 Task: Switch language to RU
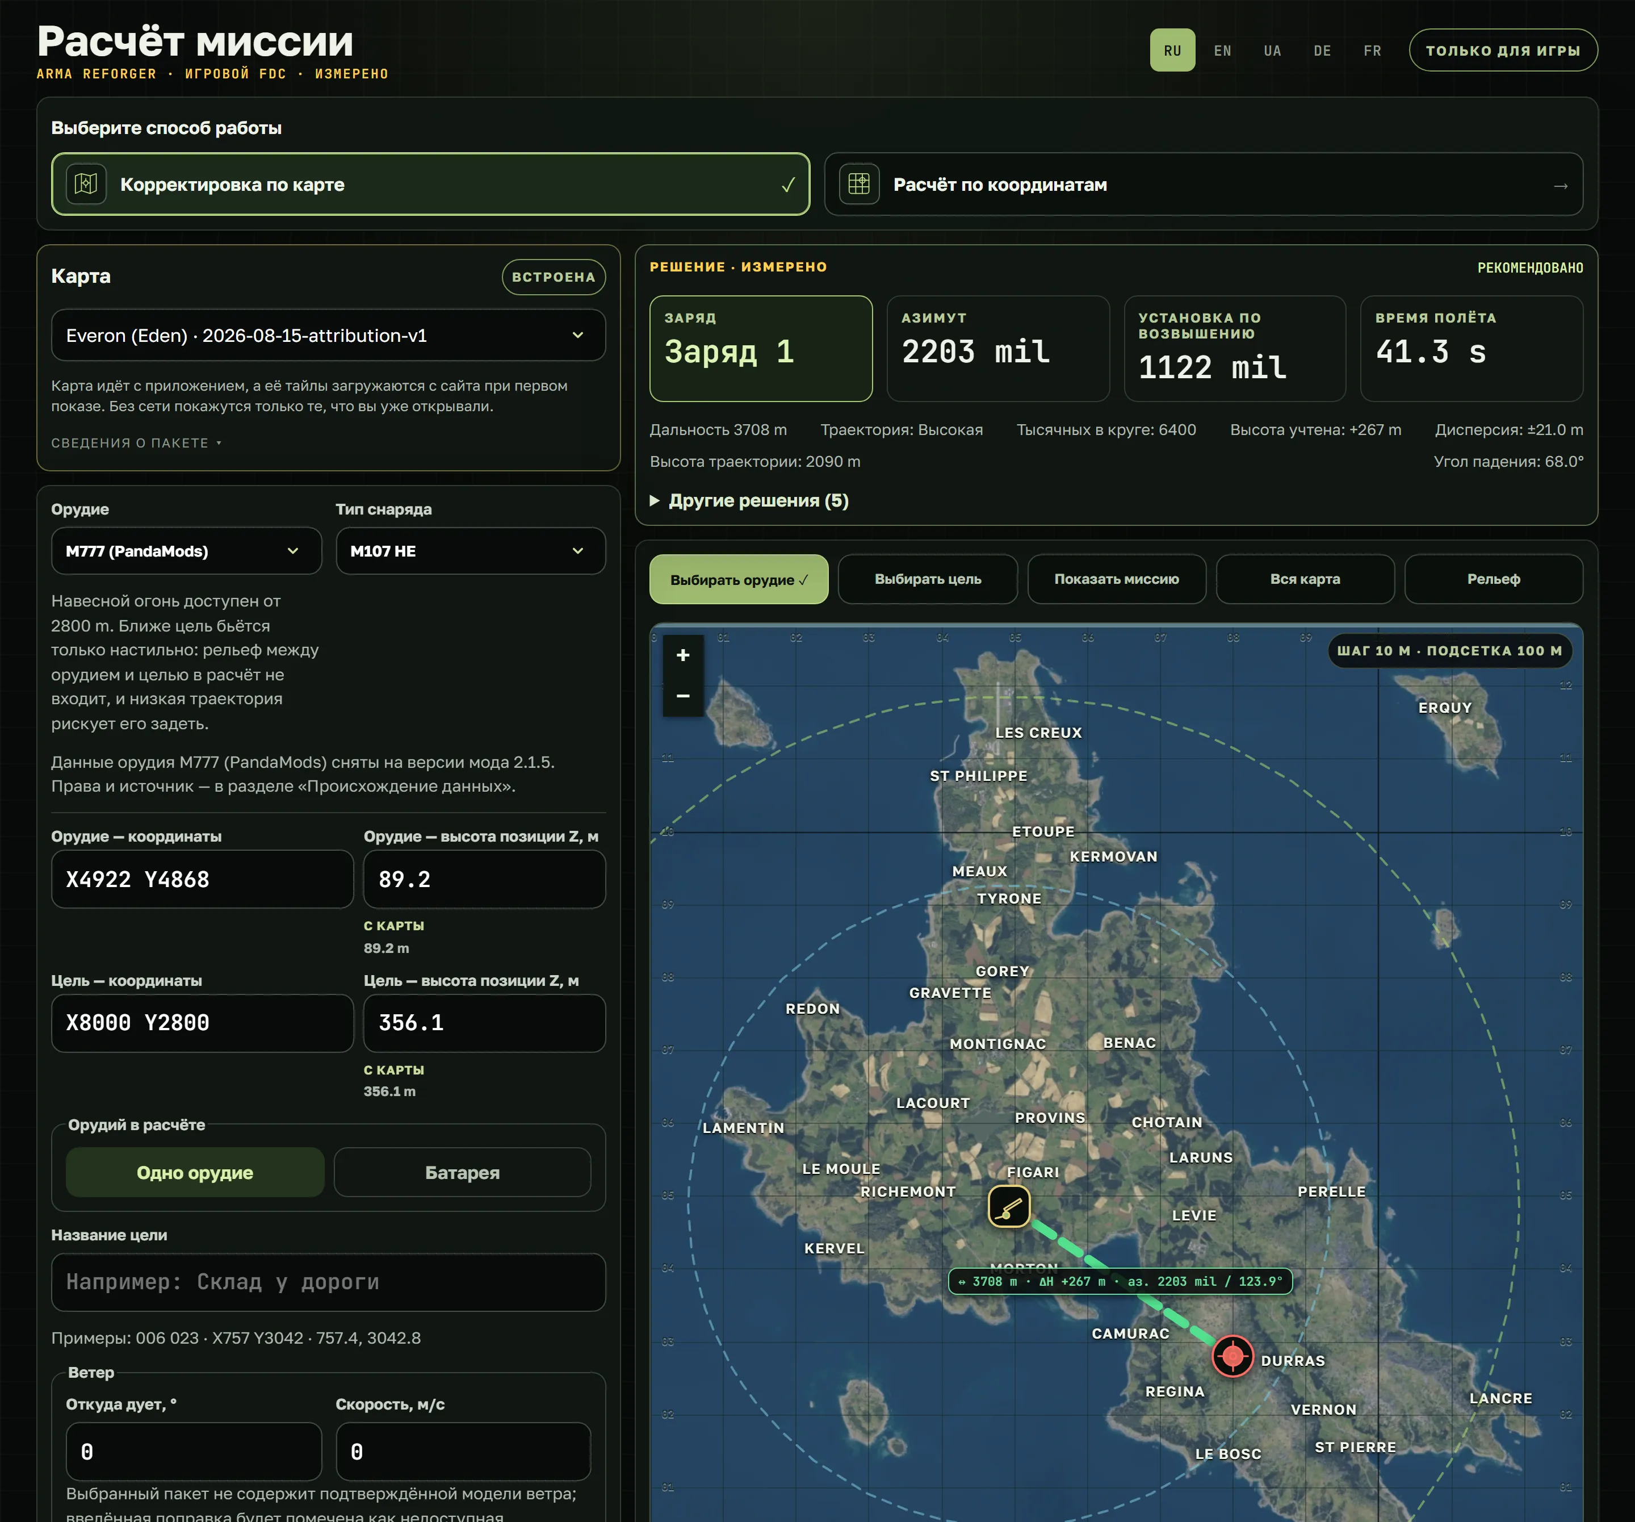(1172, 50)
